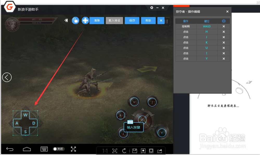Viewport: 260px width, 155px height.
Task: Select the tap gesture tool icon
Action: 75,21
